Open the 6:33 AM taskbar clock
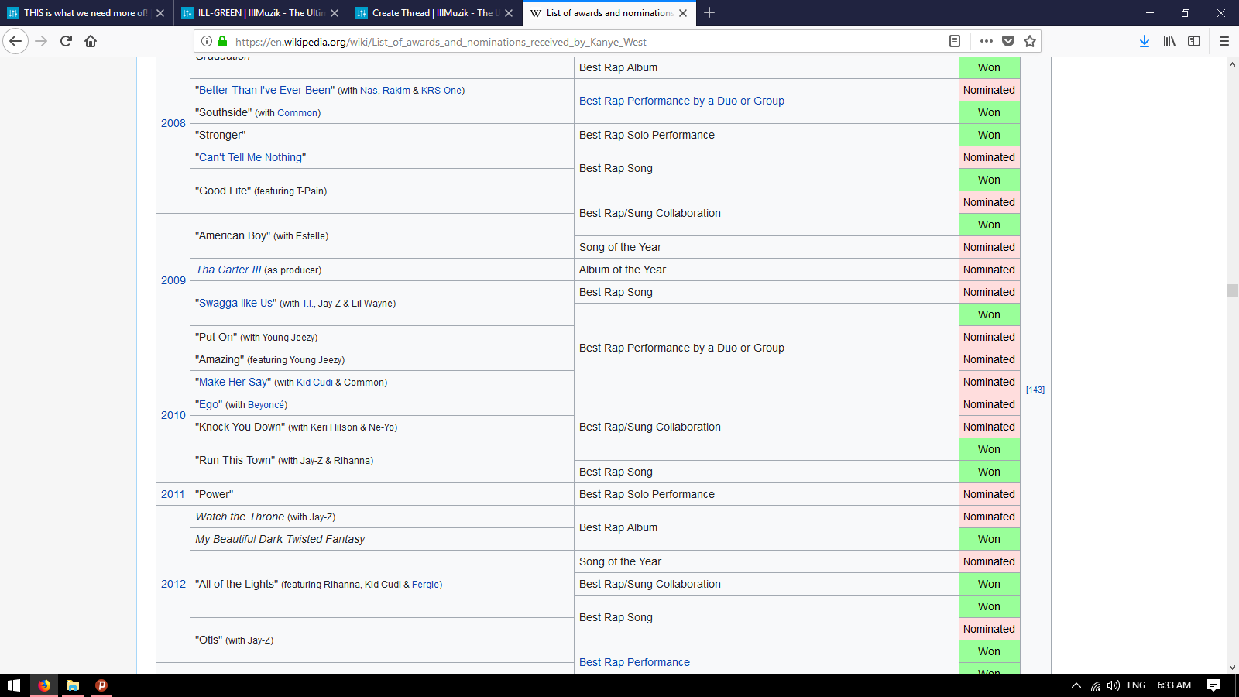The width and height of the screenshot is (1239, 697). click(x=1174, y=685)
